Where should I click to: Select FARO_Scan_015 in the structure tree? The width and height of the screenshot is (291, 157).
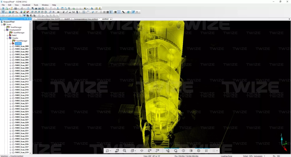point(22,87)
